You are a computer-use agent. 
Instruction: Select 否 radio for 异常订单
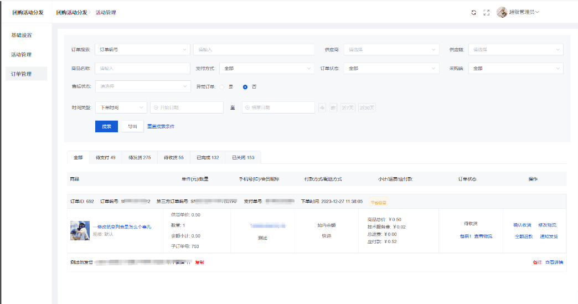click(x=245, y=87)
